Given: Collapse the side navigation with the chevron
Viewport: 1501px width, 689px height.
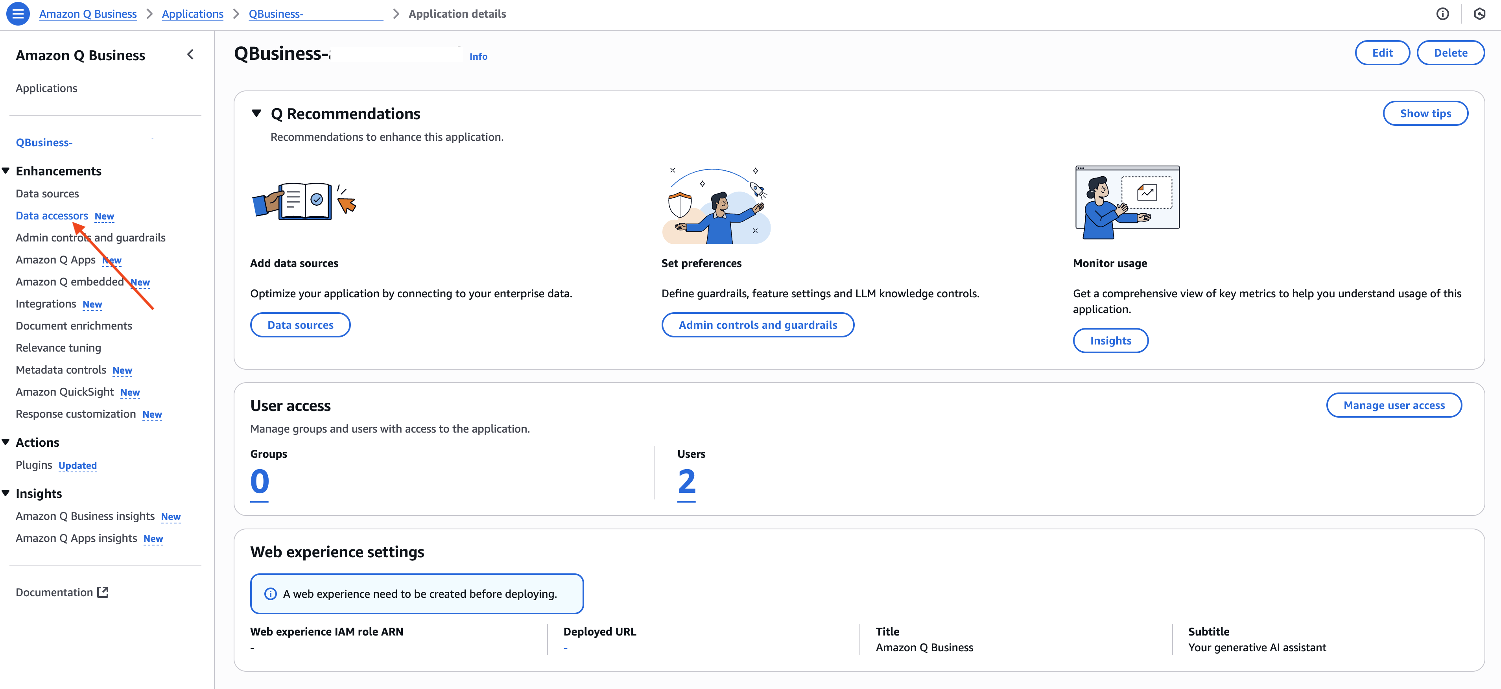Looking at the screenshot, I should click(x=190, y=55).
